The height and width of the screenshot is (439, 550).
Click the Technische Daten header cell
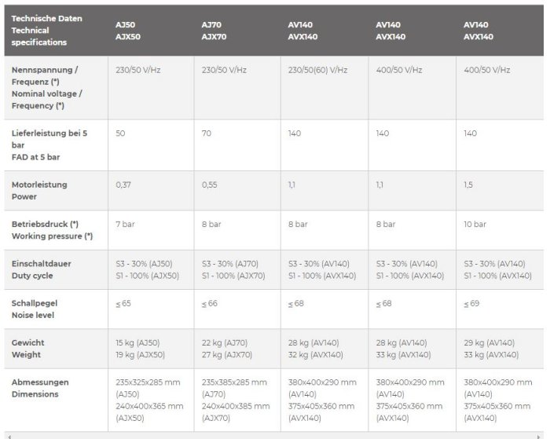click(x=49, y=30)
